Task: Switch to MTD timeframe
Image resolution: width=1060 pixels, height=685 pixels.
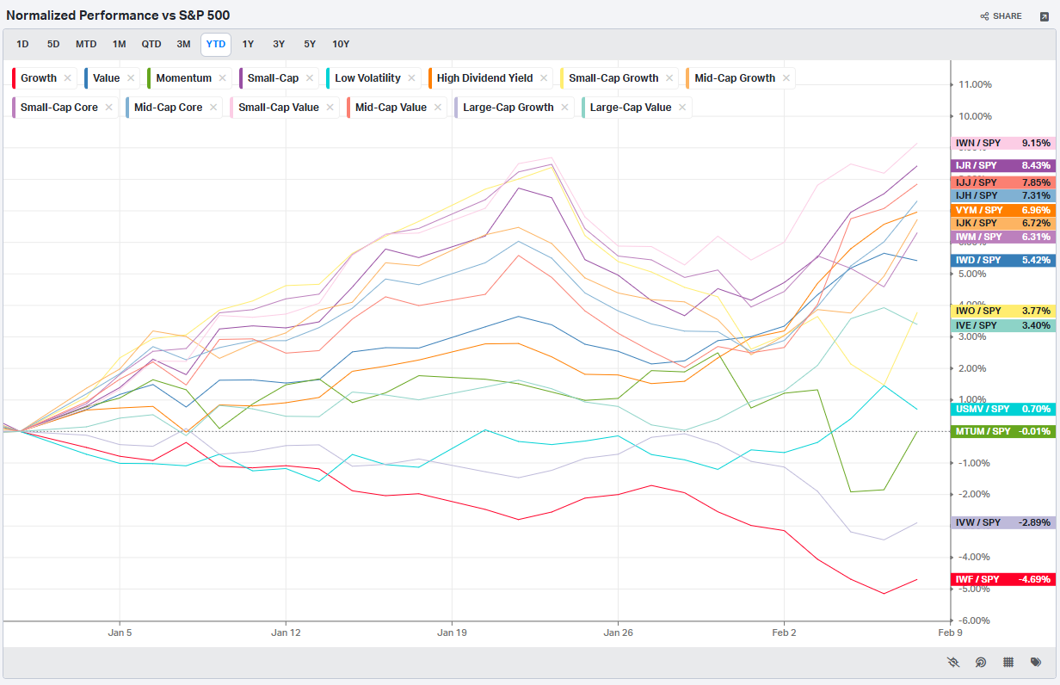Action: (86, 45)
